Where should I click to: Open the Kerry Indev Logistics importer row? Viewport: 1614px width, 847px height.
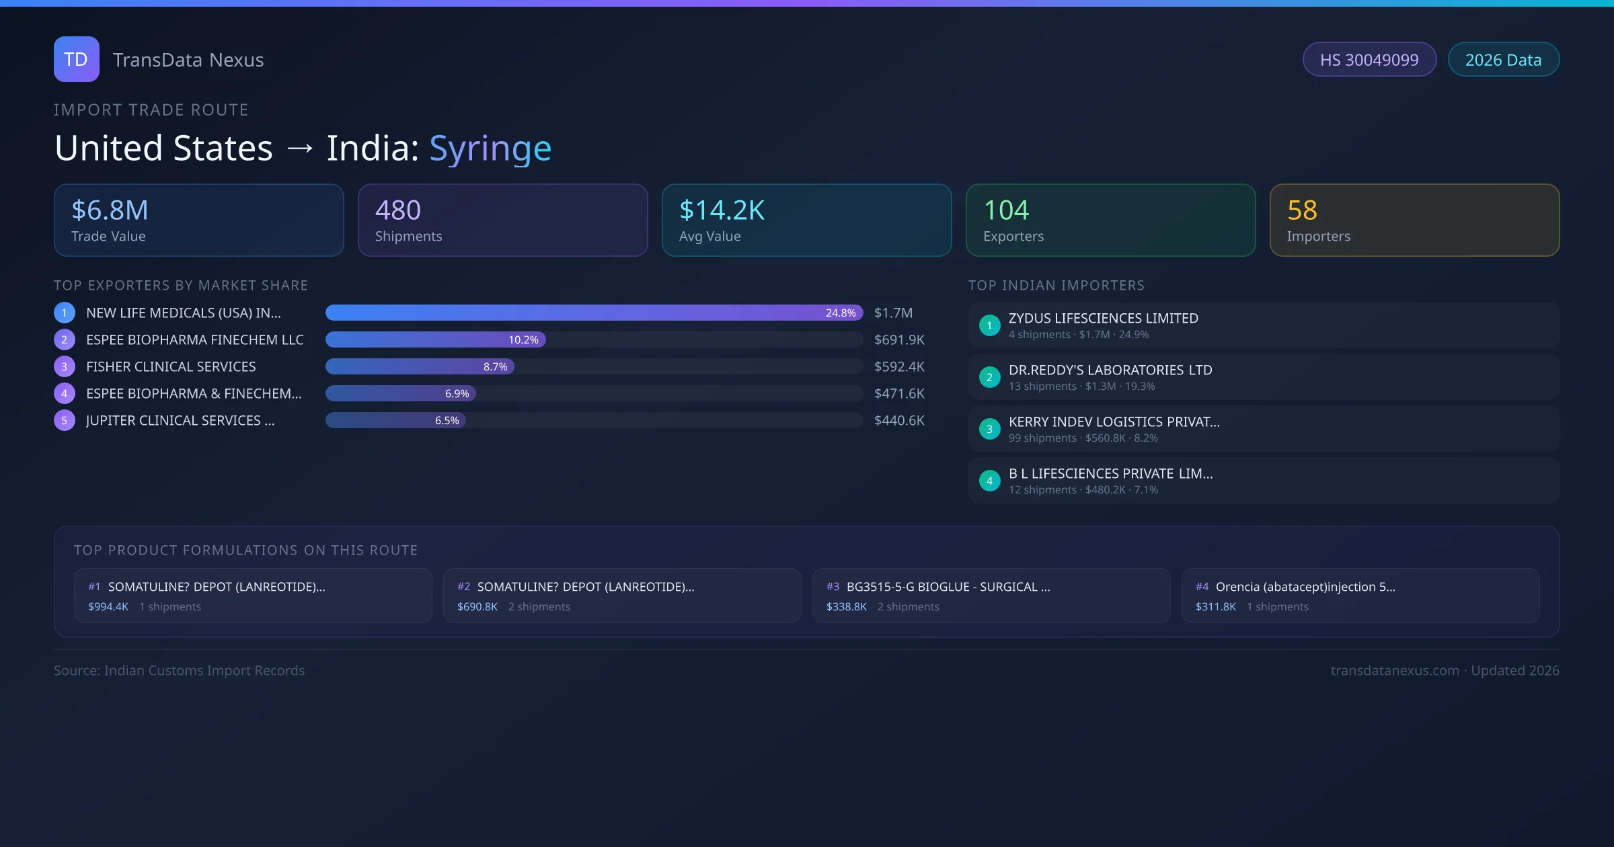pyautogui.click(x=1264, y=429)
